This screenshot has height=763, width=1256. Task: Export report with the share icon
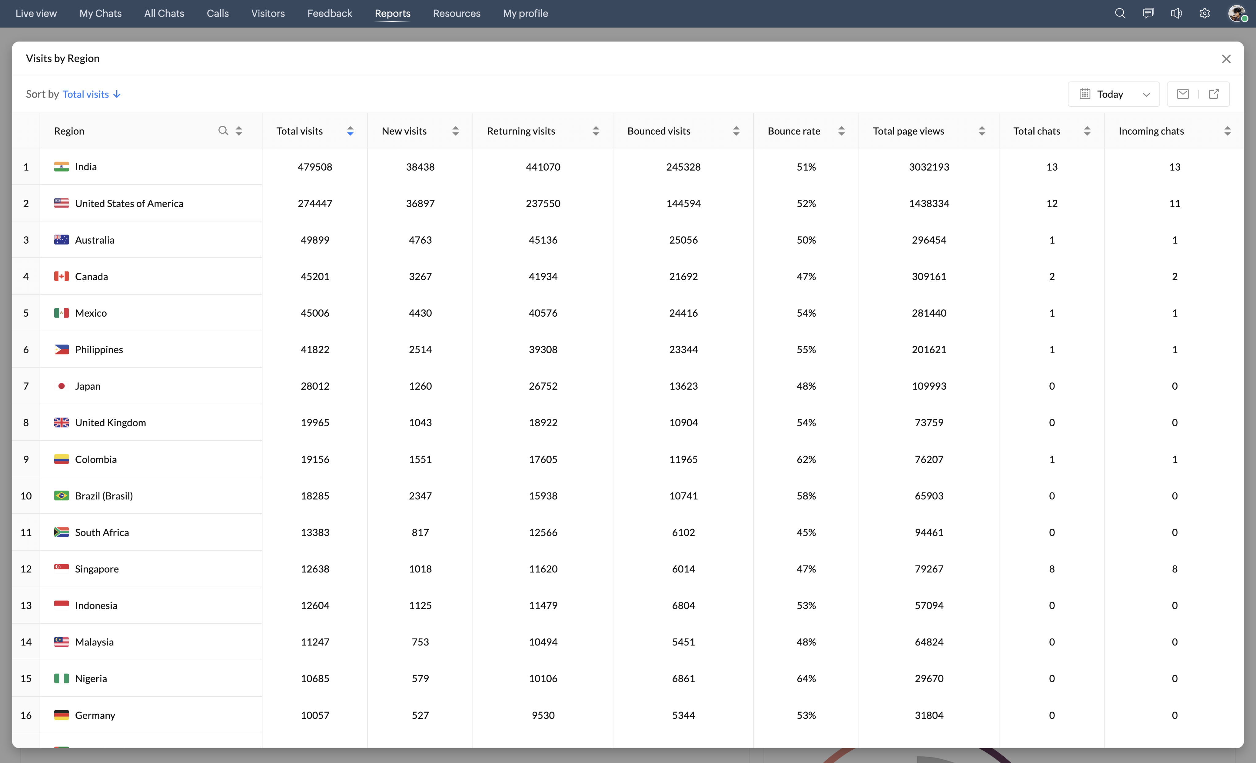tap(1214, 94)
